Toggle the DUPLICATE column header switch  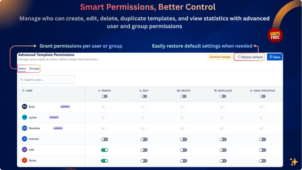(x=223, y=96)
